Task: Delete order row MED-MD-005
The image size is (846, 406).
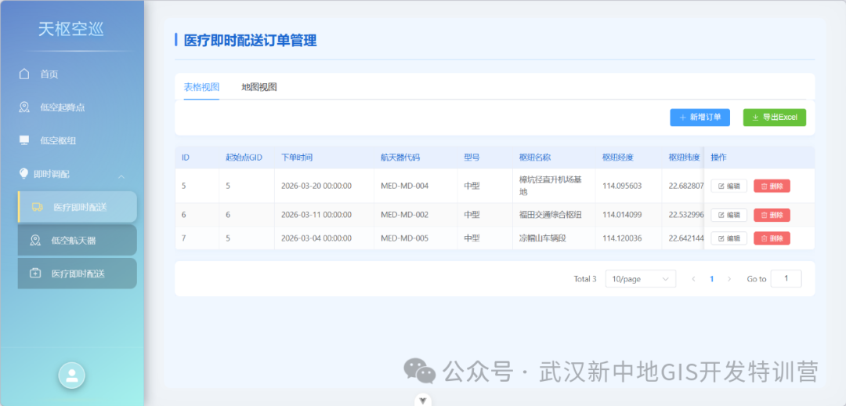Action: click(772, 238)
